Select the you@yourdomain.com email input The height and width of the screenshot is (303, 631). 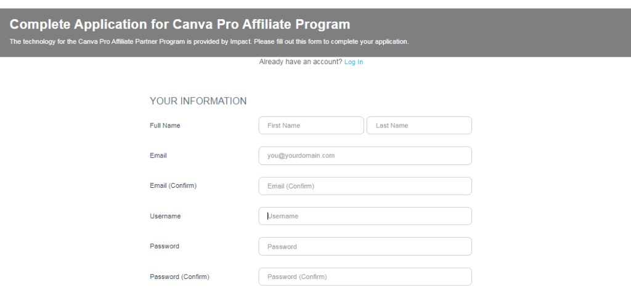[x=365, y=156]
